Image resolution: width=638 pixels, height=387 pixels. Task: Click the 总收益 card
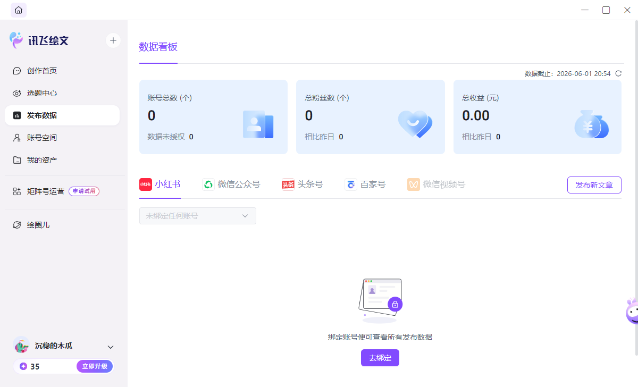click(538, 117)
